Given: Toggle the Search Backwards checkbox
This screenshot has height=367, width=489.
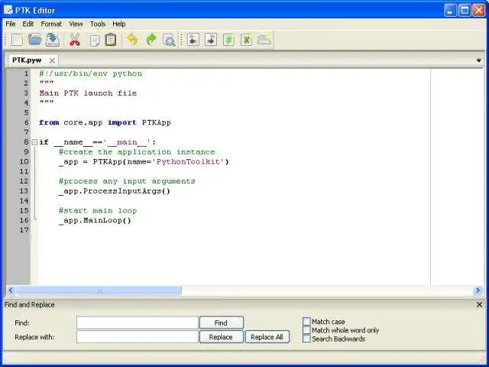Looking at the screenshot, I should [306, 339].
